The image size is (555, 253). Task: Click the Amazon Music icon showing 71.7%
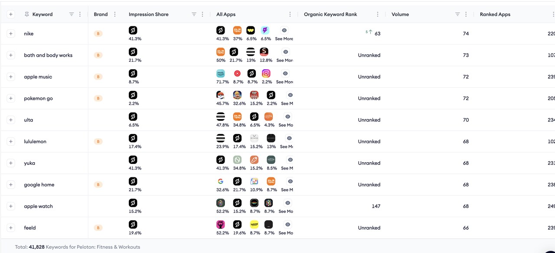(221, 74)
